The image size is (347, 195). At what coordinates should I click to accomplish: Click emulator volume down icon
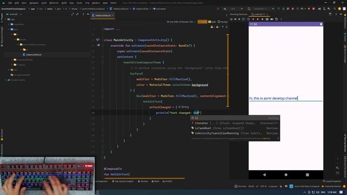tap(239, 19)
